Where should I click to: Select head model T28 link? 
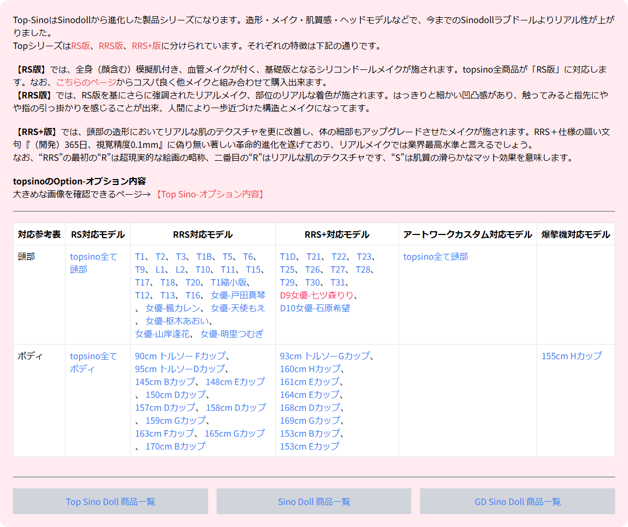(x=363, y=269)
